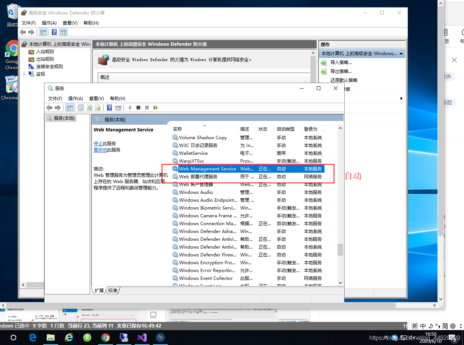Open 操作(A) menu in Services window
464x345 pixels.
click(76, 98)
